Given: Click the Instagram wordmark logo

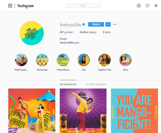Looking at the screenshot, I should click(26, 6).
